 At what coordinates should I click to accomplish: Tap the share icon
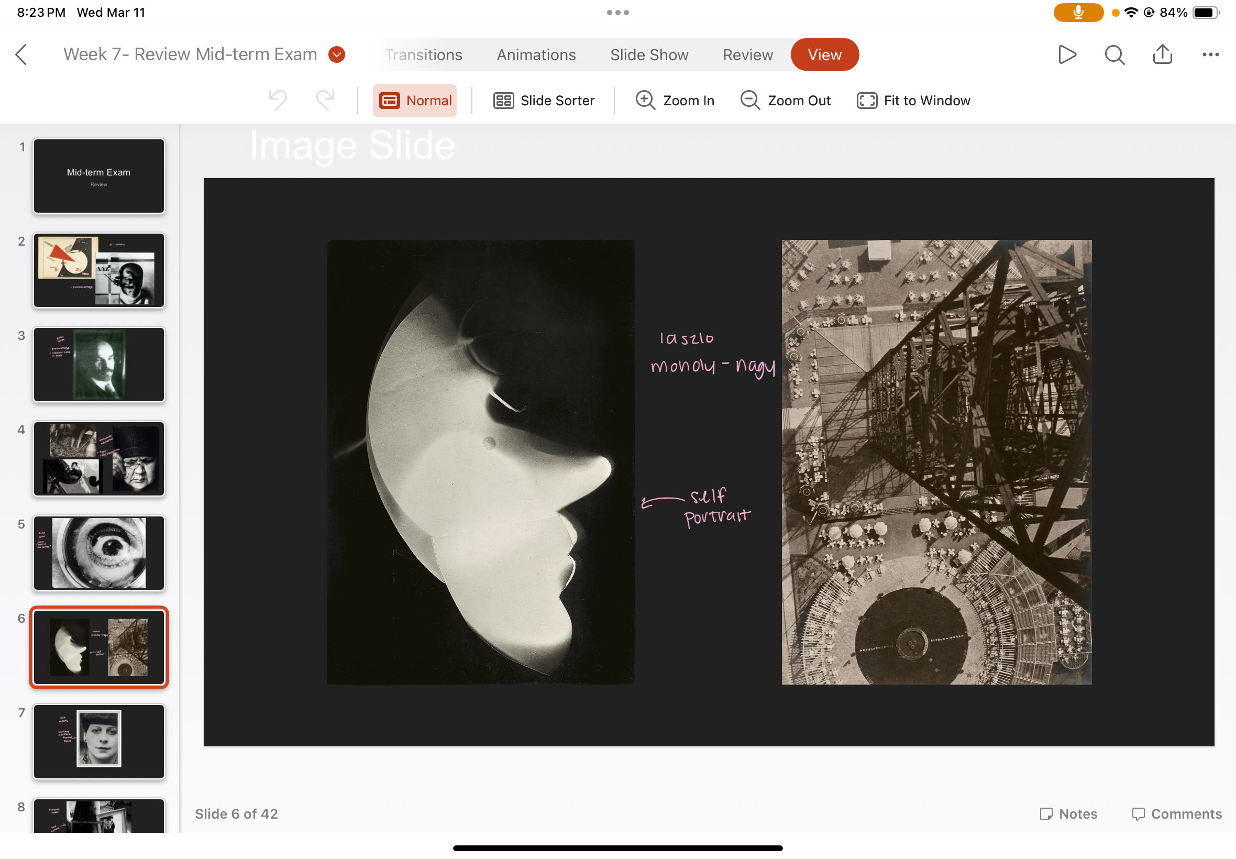(1162, 54)
